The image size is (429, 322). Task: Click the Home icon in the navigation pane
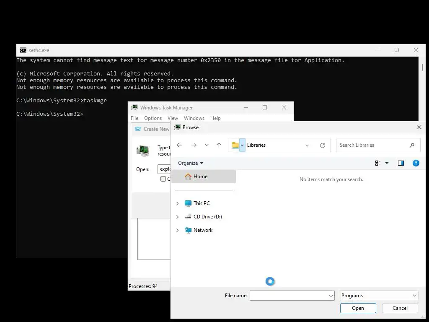point(188,177)
